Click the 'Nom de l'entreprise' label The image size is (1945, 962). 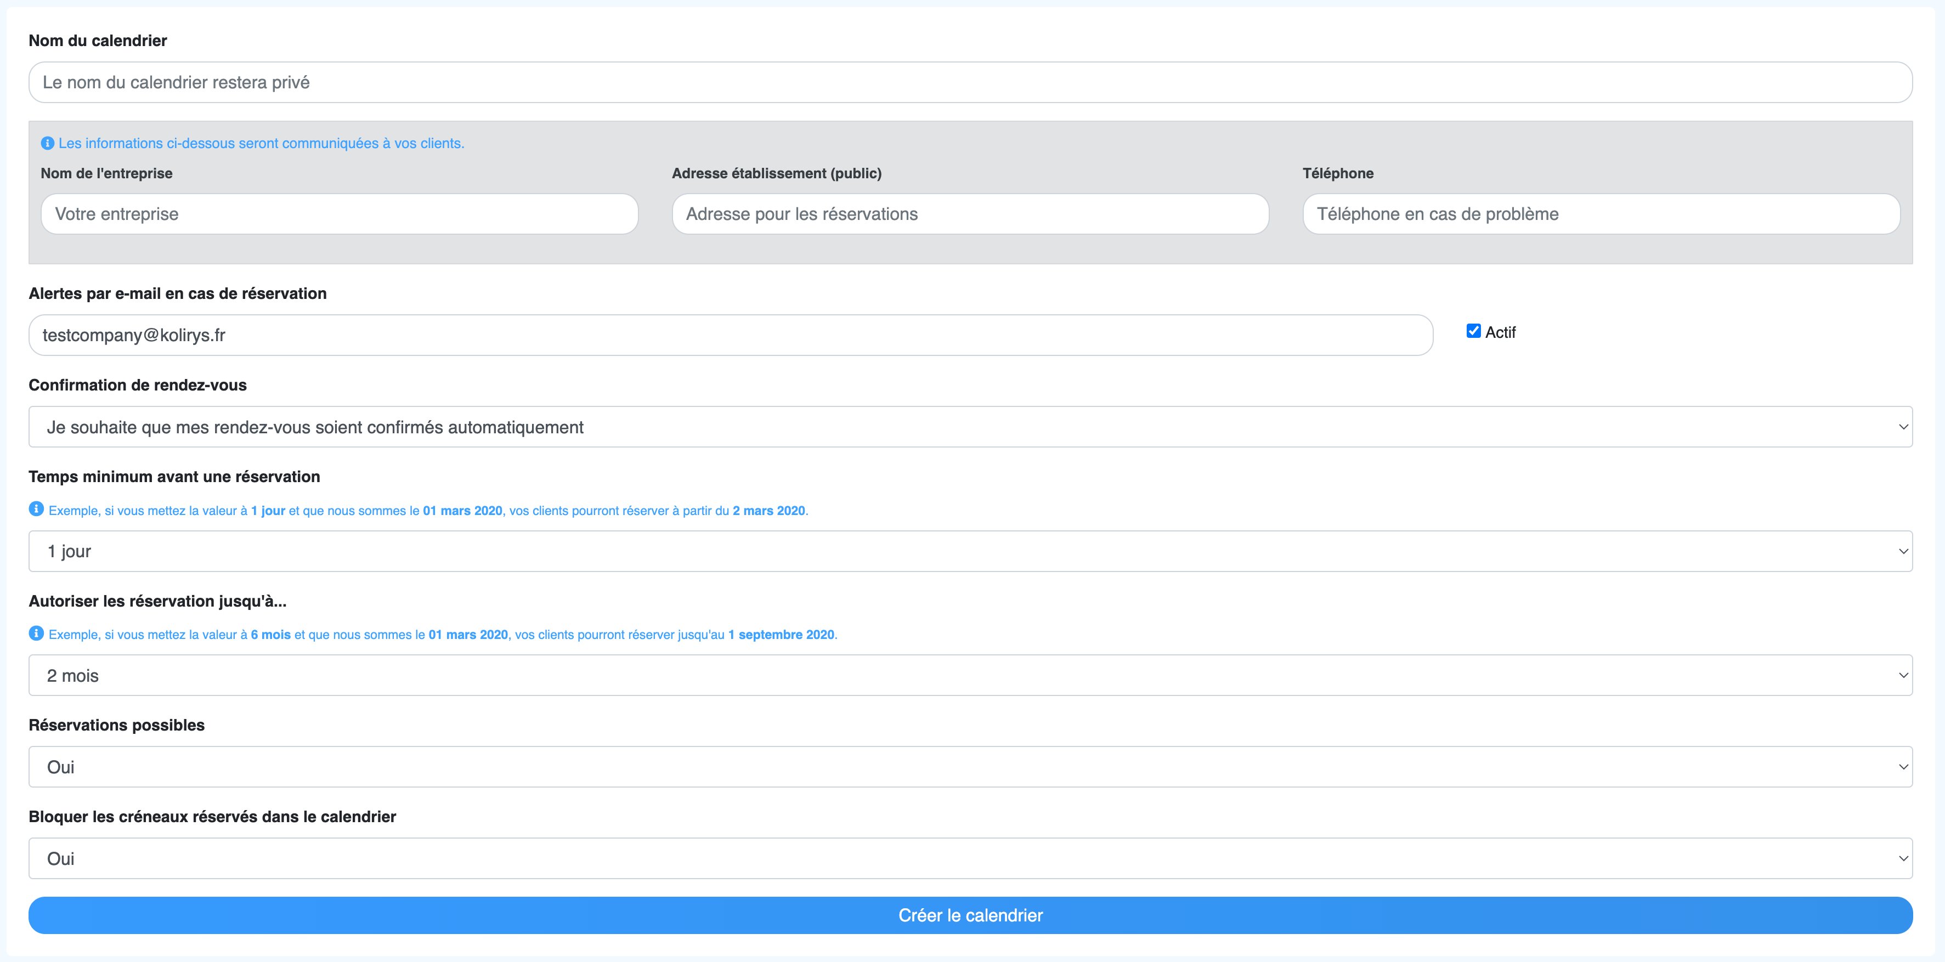coord(106,174)
